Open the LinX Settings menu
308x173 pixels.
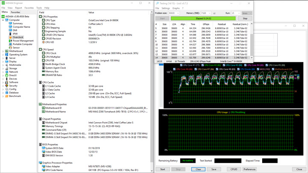coord(166,8)
